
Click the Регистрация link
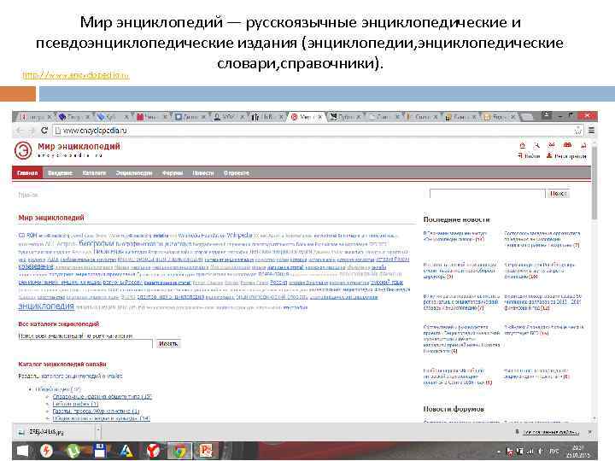pyautogui.click(x=566, y=156)
